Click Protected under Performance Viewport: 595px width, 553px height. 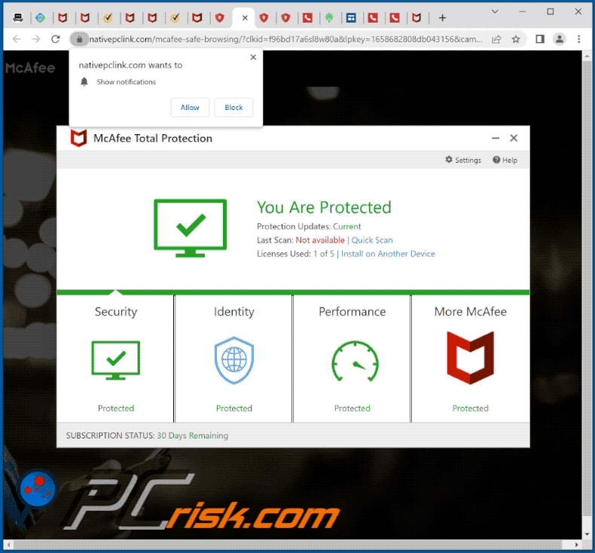click(x=352, y=408)
